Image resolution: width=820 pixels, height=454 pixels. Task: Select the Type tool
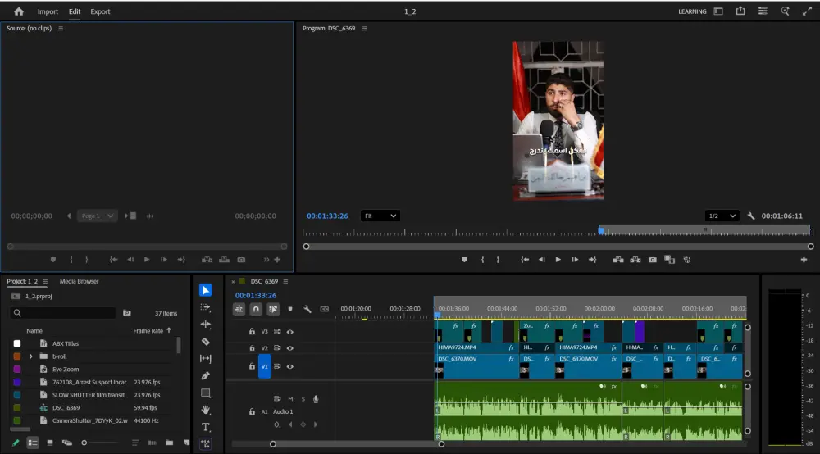(x=206, y=427)
